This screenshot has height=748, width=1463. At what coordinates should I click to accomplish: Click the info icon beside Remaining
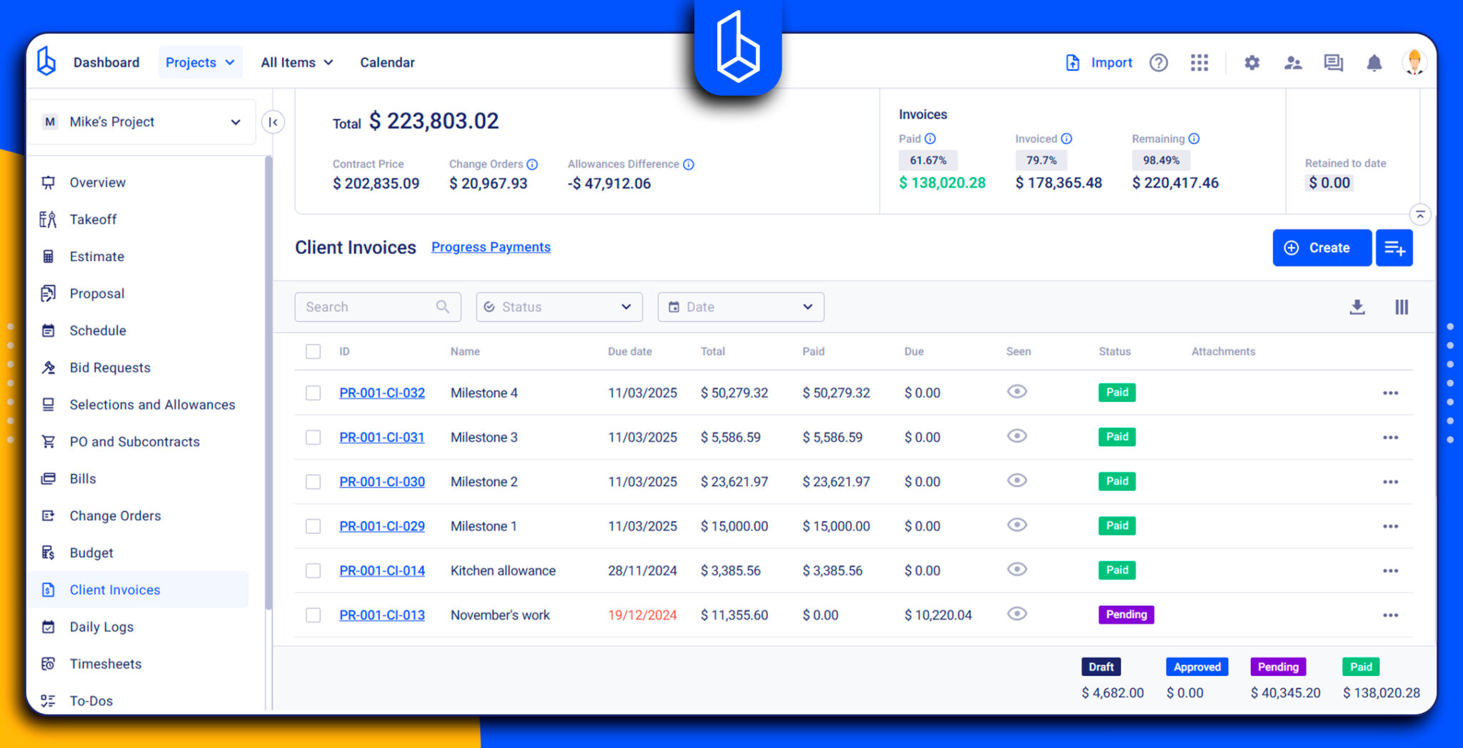(1194, 138)
